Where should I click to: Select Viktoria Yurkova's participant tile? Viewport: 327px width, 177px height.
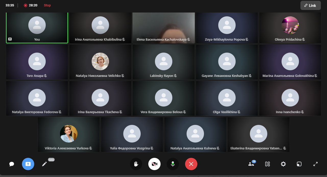[x=69, y=134]
